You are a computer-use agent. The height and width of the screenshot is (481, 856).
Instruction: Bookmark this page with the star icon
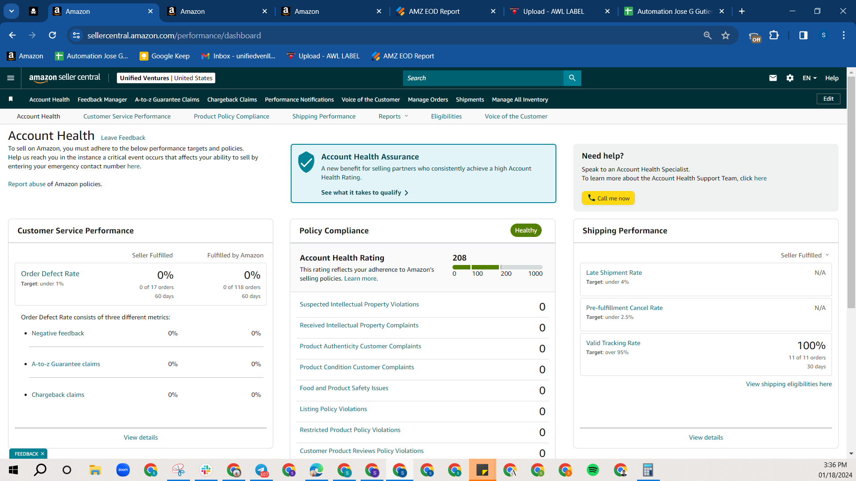click(x=725, y=35)
